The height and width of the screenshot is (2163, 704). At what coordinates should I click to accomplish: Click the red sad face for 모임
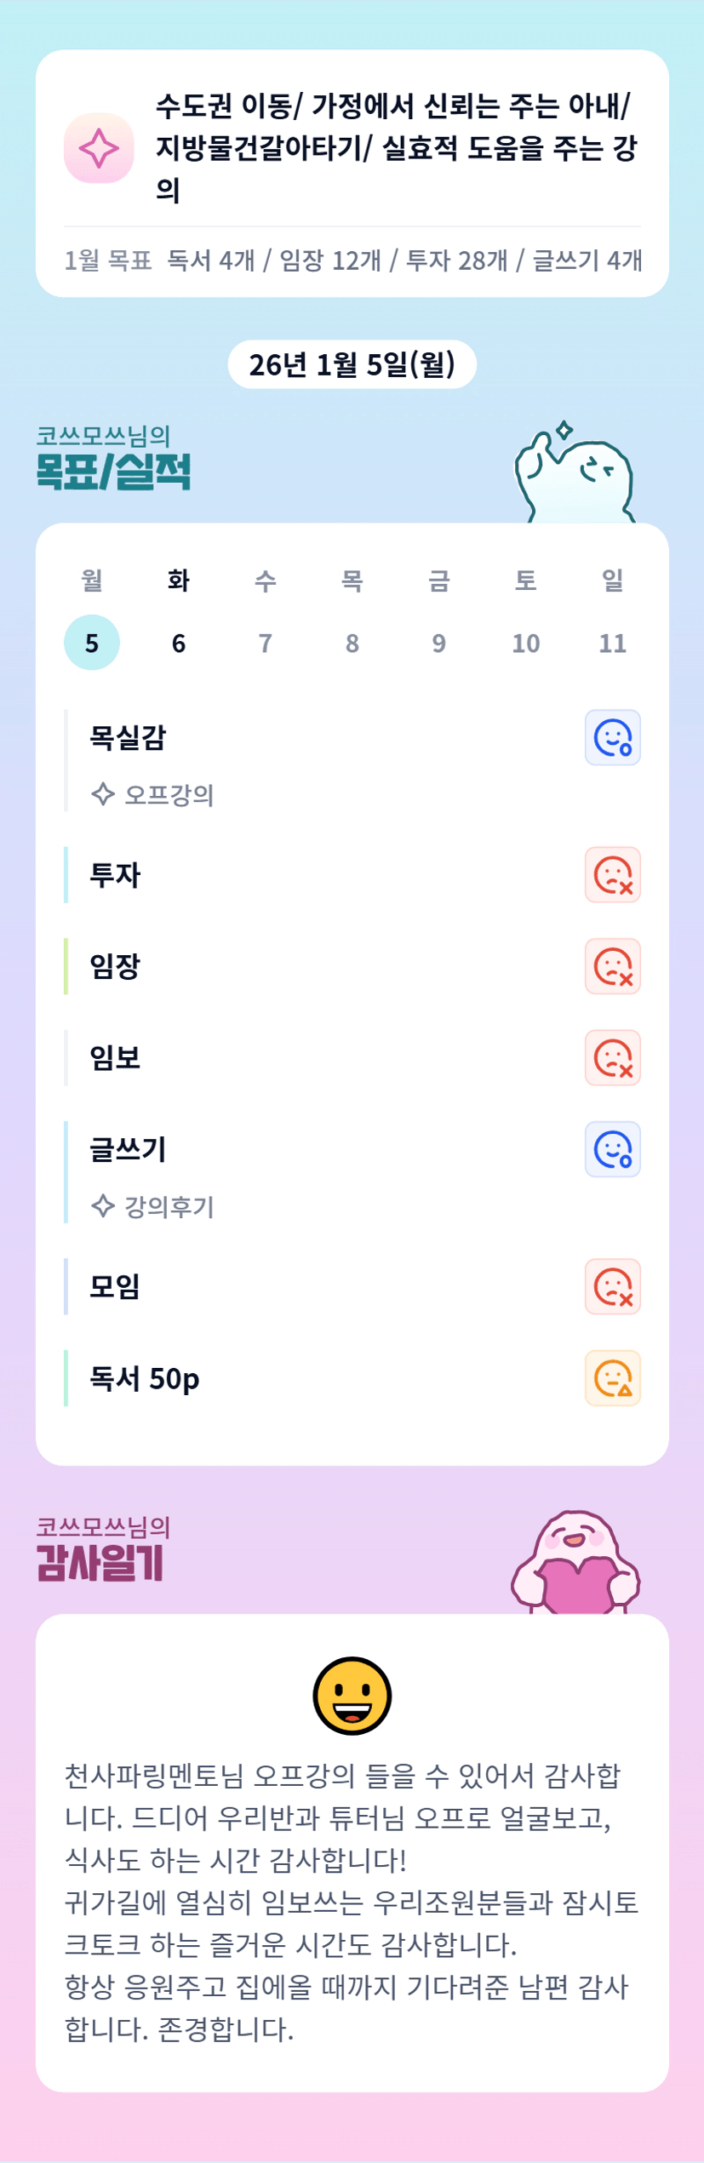612,1287
